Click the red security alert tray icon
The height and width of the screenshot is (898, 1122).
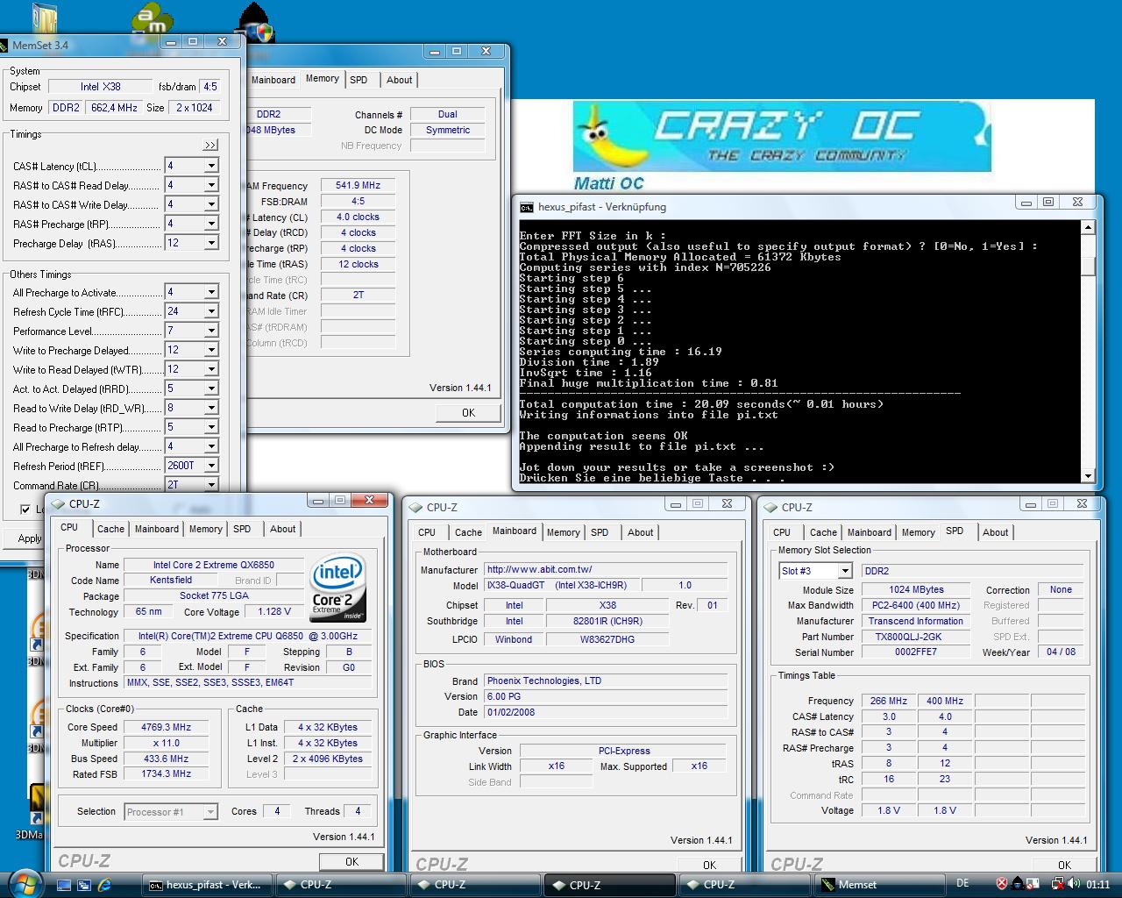tap(1002, 885)
